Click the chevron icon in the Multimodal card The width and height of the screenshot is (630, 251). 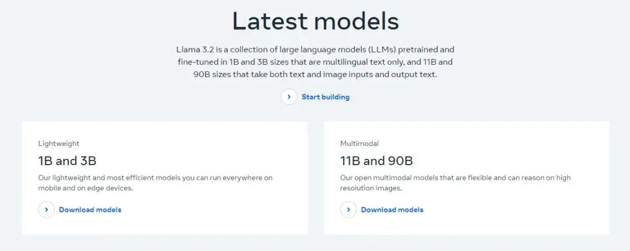point(348,210)
